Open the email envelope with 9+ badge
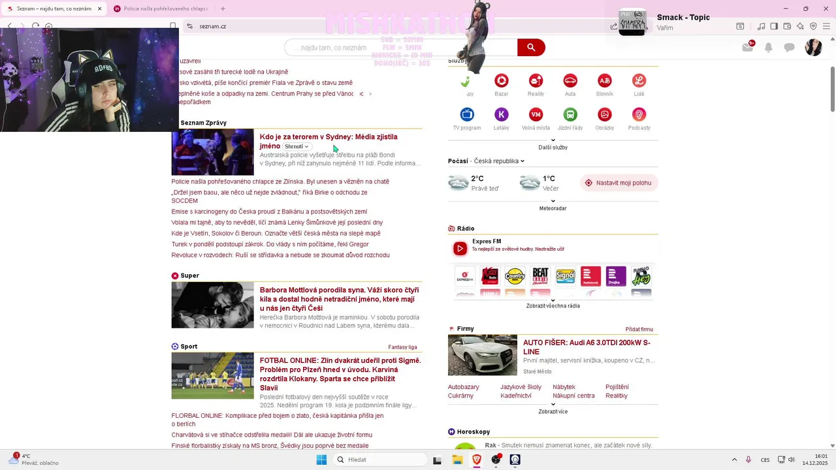 click(748, 47)
